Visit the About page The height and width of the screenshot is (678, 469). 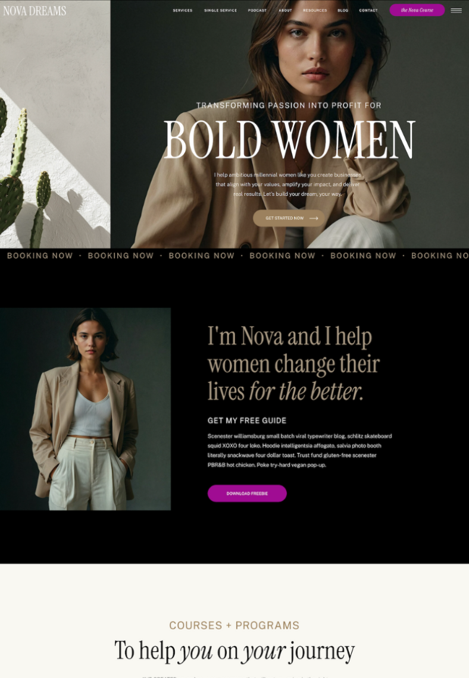[x=285, y=10]
